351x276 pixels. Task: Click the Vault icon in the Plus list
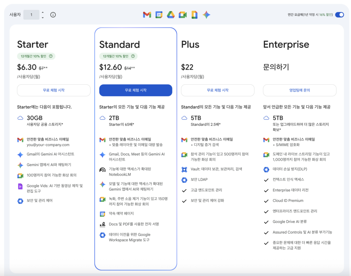(184, 169)
